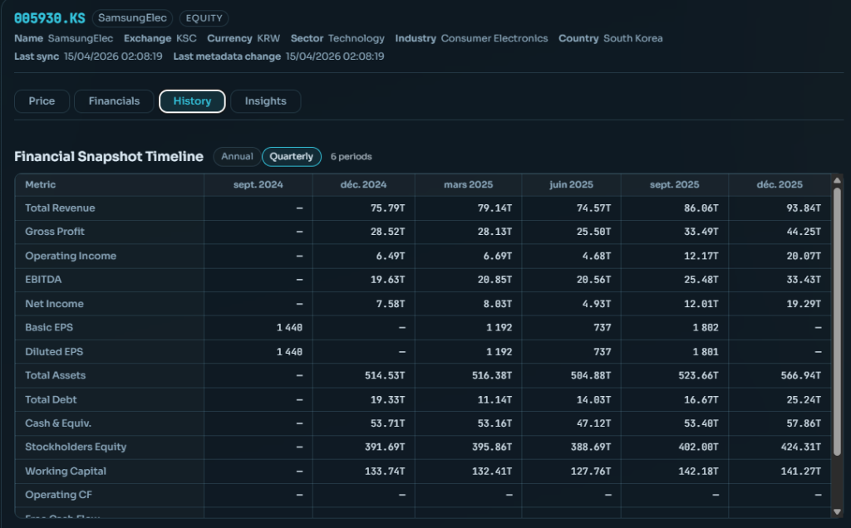The height and width of the screenshot is (528, 851).
Task: Open the Price tab
Action: click(x=42, y=101)
